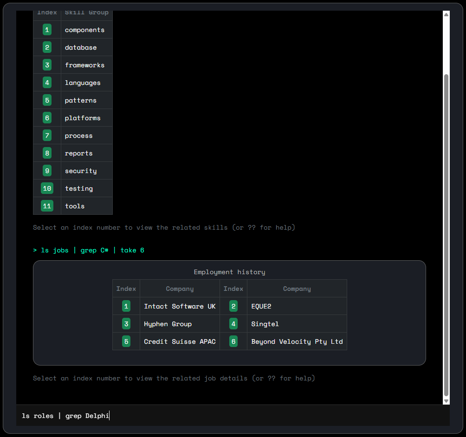This screenshot has width=466, height=437.
Task: Focus the command input containing 'ls roles'
Action: click(233, 416)
